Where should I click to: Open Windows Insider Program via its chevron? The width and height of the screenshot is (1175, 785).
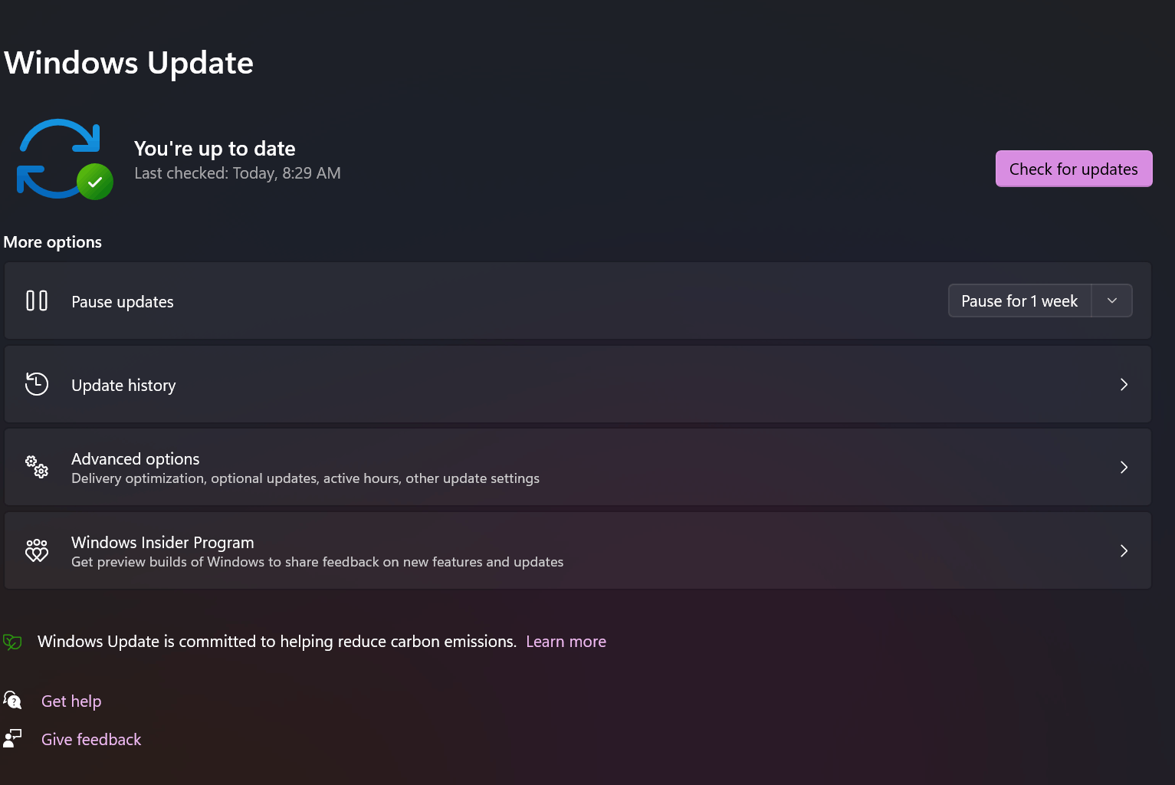pos(1124,550)
